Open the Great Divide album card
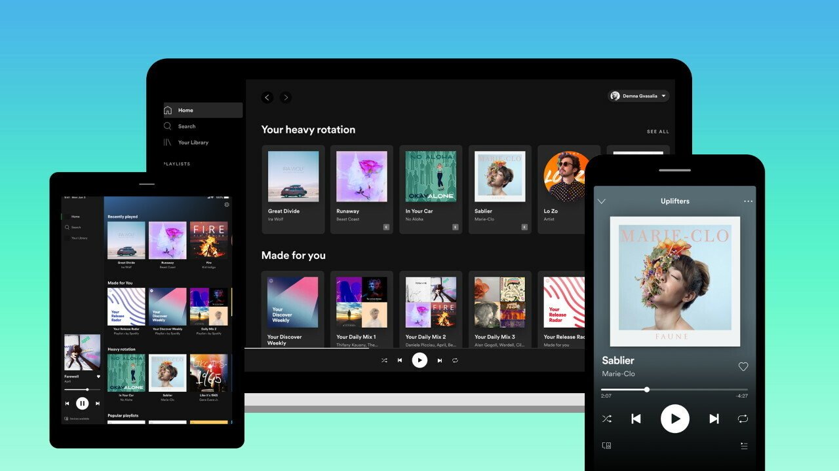 point(293,190)
